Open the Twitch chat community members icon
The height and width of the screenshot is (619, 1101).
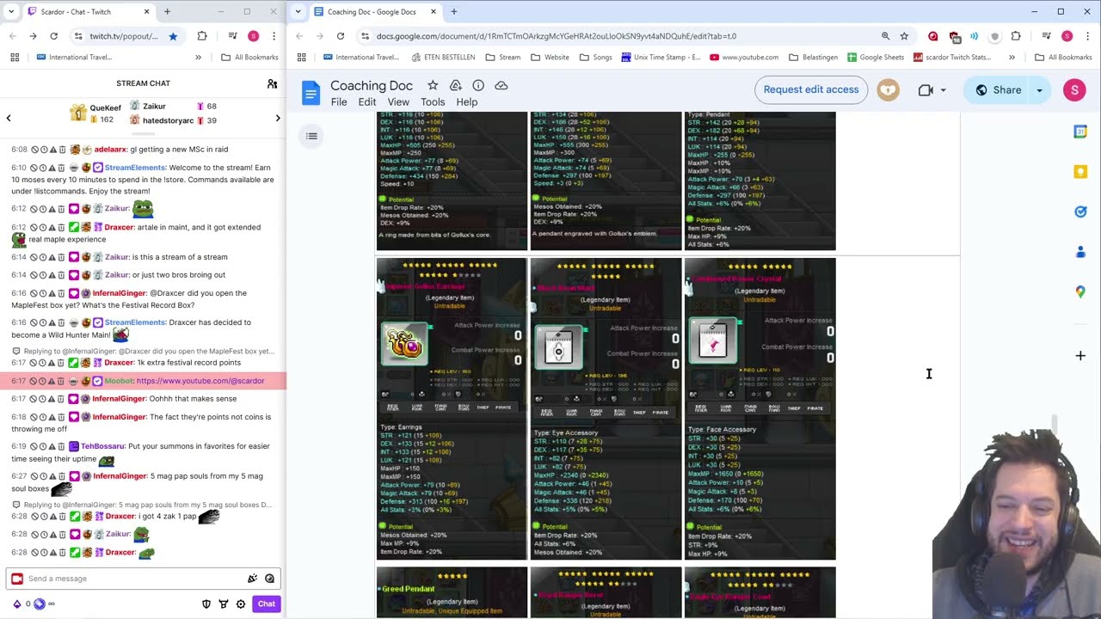coord(272,83)
